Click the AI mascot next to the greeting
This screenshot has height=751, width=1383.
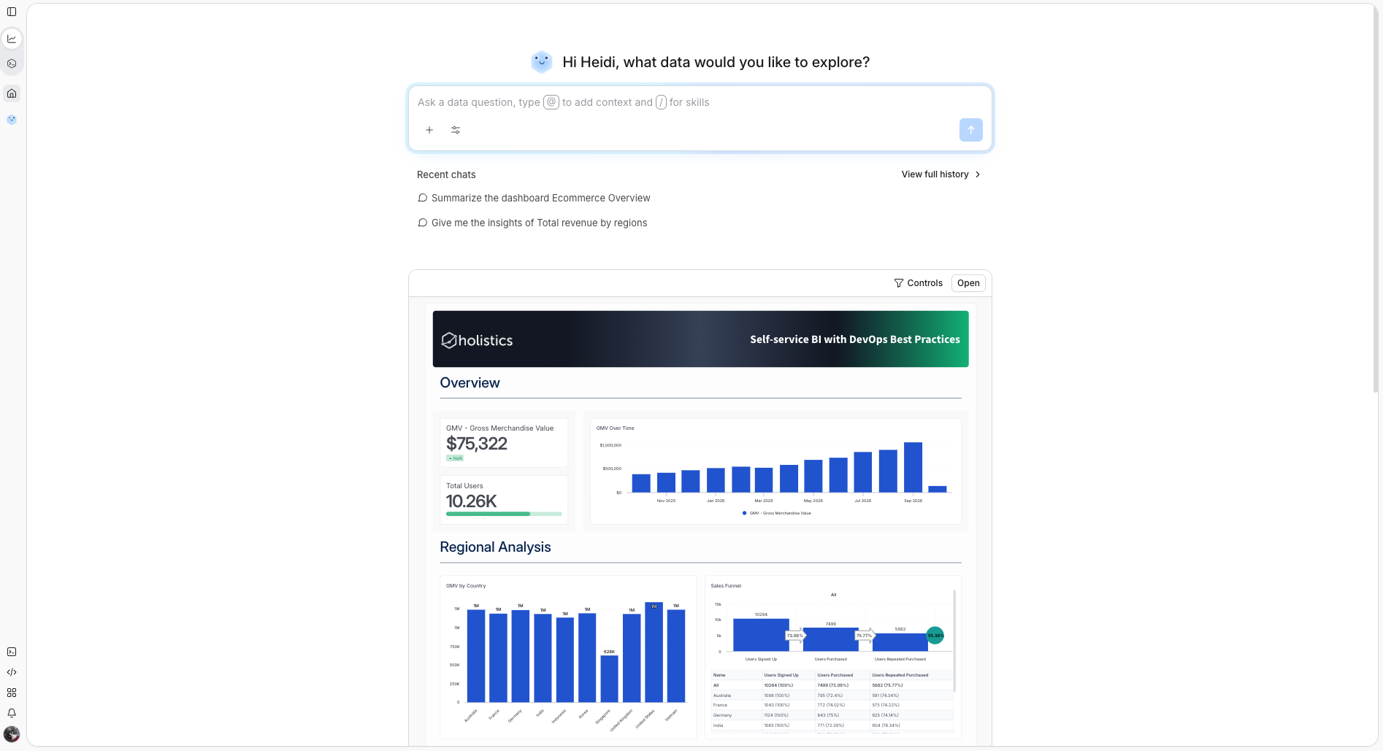tap(541, 62)
